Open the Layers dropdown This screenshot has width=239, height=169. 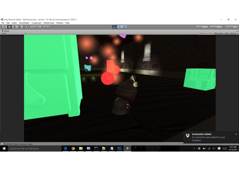pos(202,27)
